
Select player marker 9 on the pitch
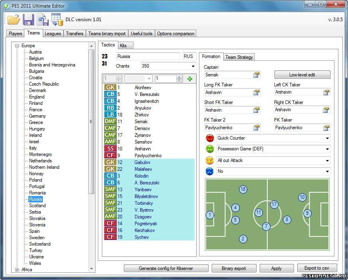(x=307, y=213)
